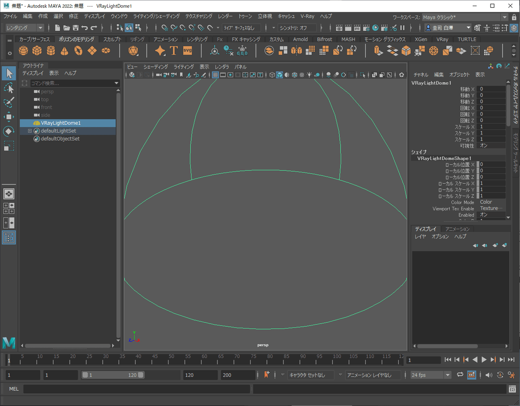Click the Mirror geometry shelf icon
The height and width of the screenshot is (406, 520).
pos(296,51)
